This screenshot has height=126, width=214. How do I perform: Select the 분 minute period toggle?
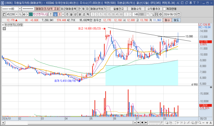click(x=80, y=14)
